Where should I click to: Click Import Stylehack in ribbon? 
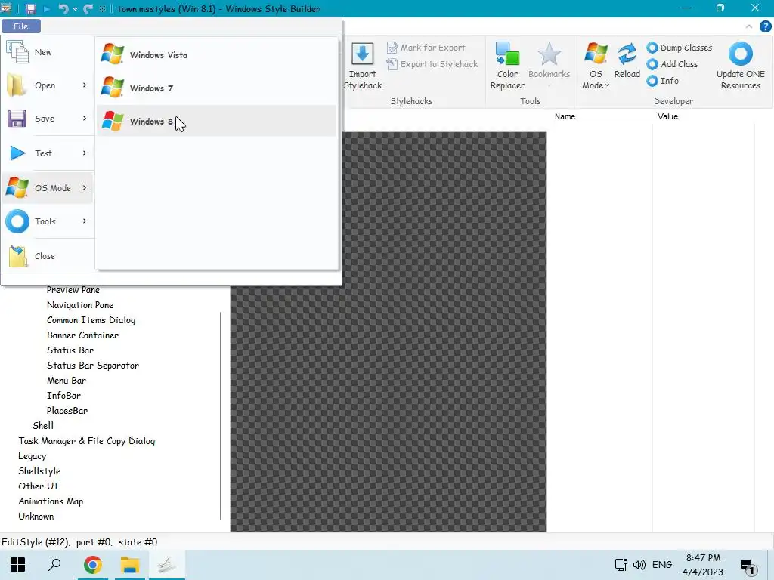coord(363,66)
